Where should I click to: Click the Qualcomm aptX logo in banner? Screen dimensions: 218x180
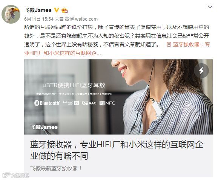pyautogui.click(x=71, y=103)
